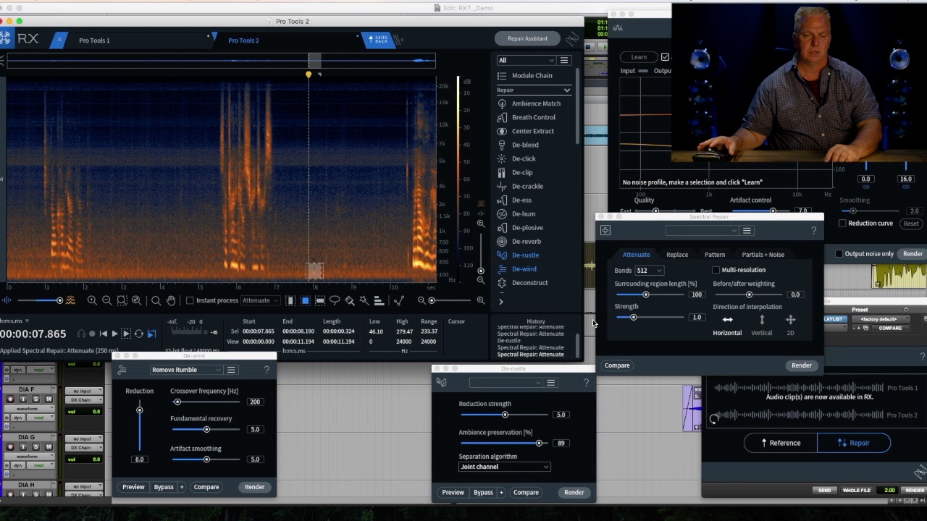Choose the grab hand tool
This screenshot has height=521, width=927.
tap(171, 300)
